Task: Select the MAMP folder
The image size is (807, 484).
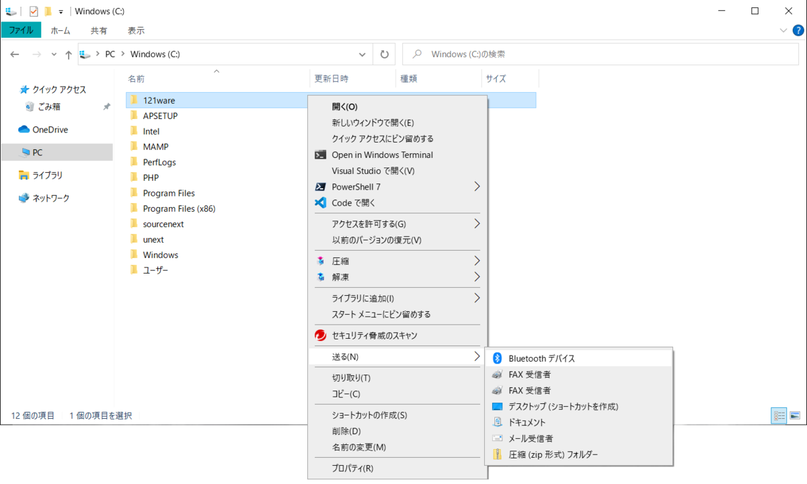Action: pos(155,147)
